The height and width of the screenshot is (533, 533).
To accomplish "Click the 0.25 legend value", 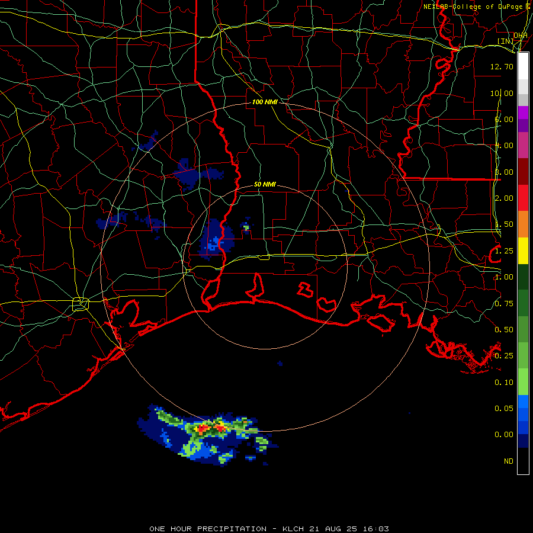I will [504, 356].
